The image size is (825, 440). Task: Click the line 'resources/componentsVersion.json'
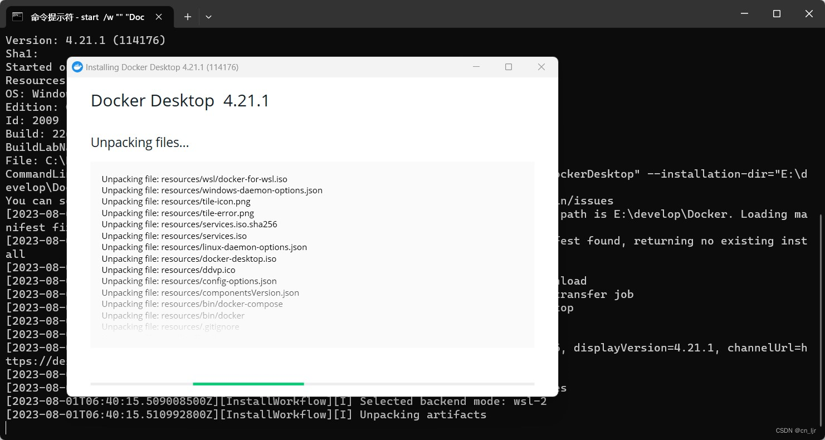(200, 293)
